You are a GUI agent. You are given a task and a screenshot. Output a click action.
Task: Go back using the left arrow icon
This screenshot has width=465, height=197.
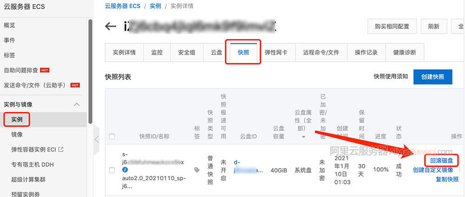pyautogui.click(x=110, y=27)
